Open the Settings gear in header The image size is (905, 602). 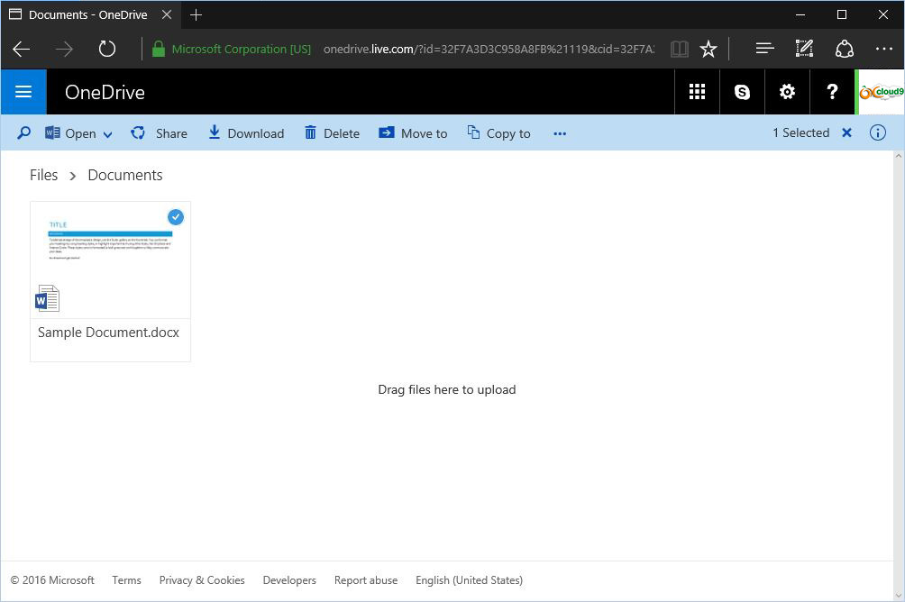[787, 92]
